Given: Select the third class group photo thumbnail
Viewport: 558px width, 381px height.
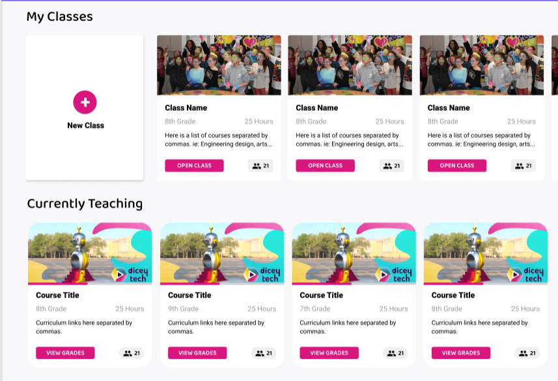Looking at the screenshot, I should 481,65.
